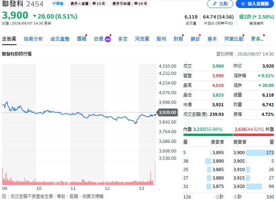276x202 pixels.
Task: Click the 最低 value 3,825
Action: pyautogui.click(x=218, y=95)
